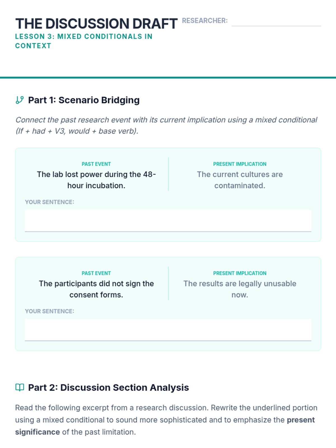The height and width of the screenshot is (448, 336).
Task: Click the bold "present significance" phrase
Action: tap(300, 420)
